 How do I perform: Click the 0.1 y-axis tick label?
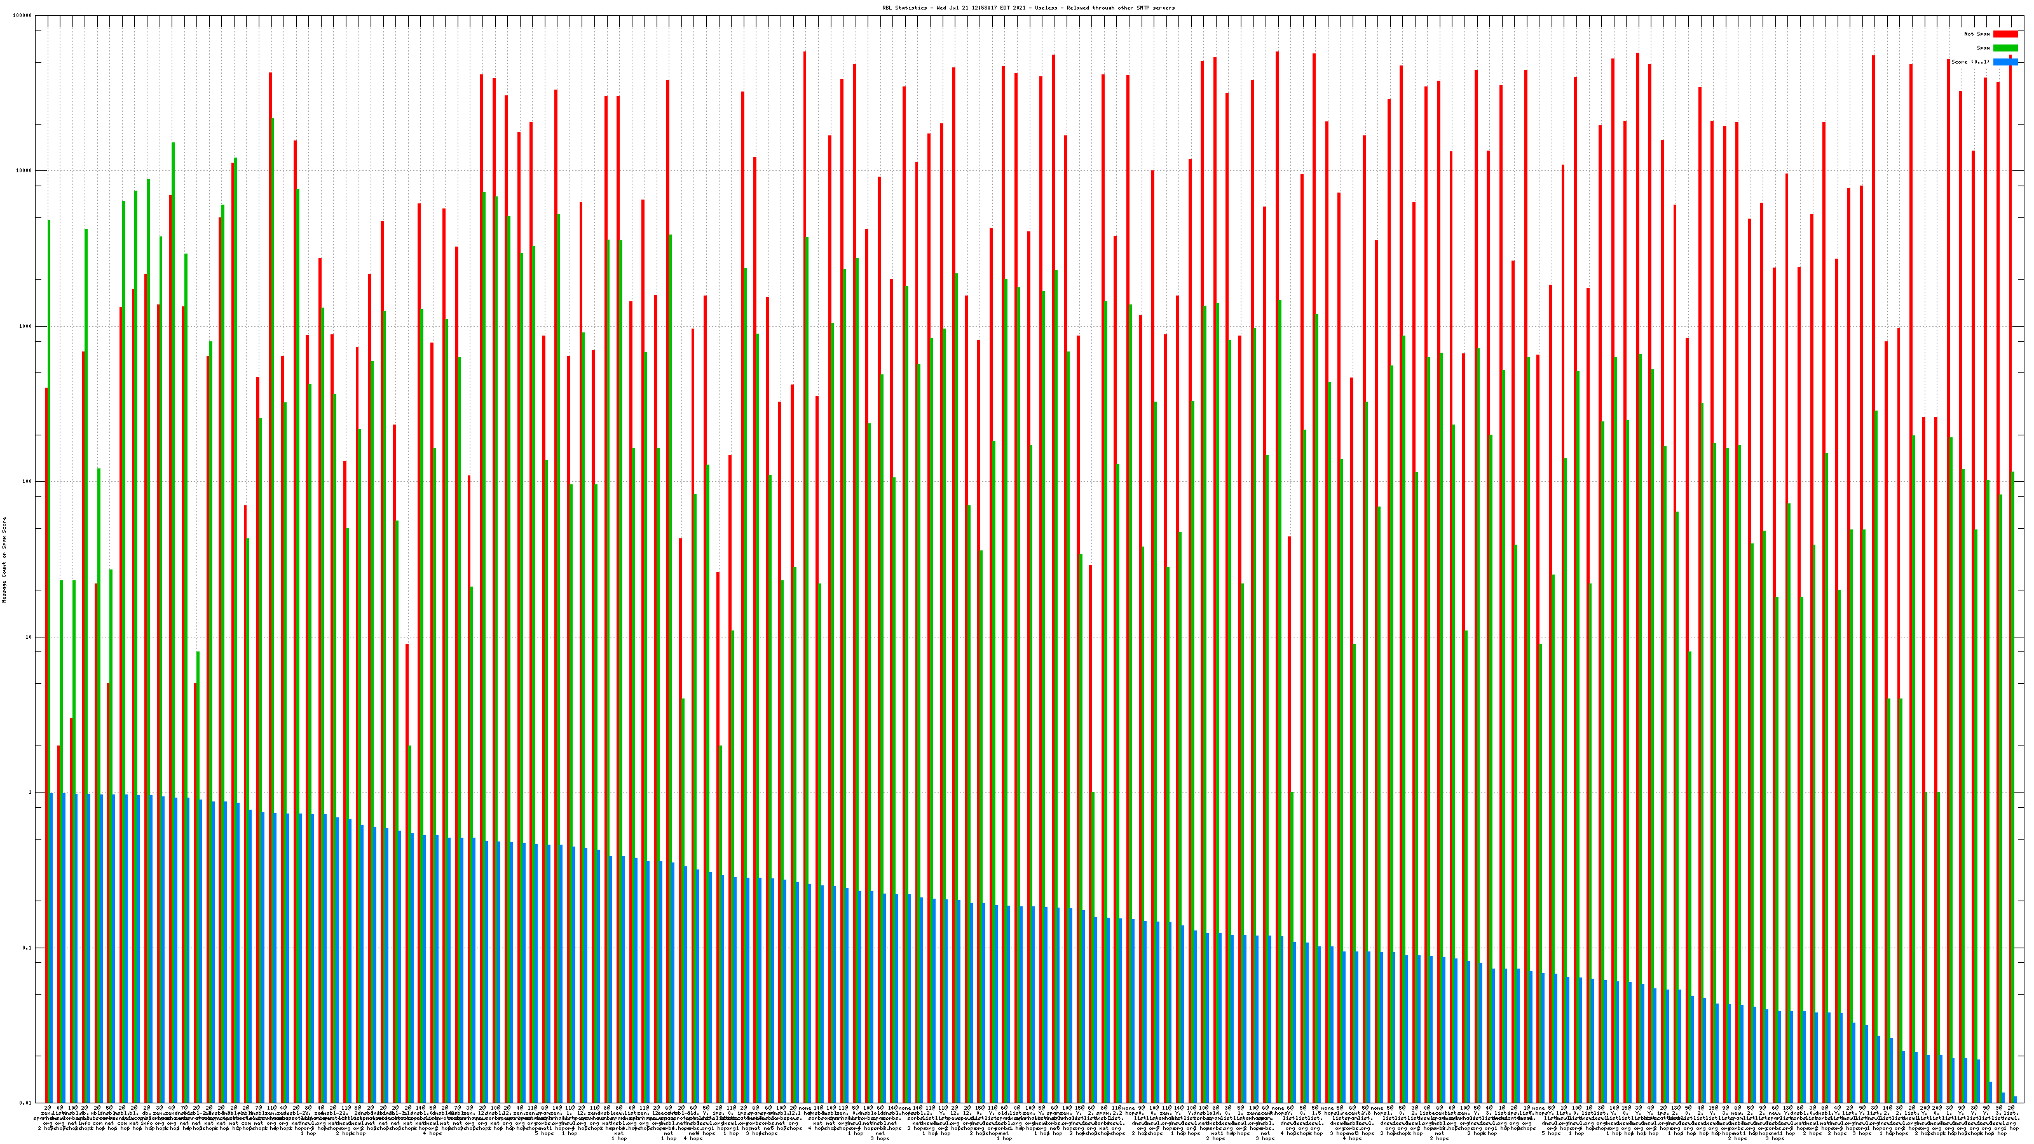click(27, 948)
